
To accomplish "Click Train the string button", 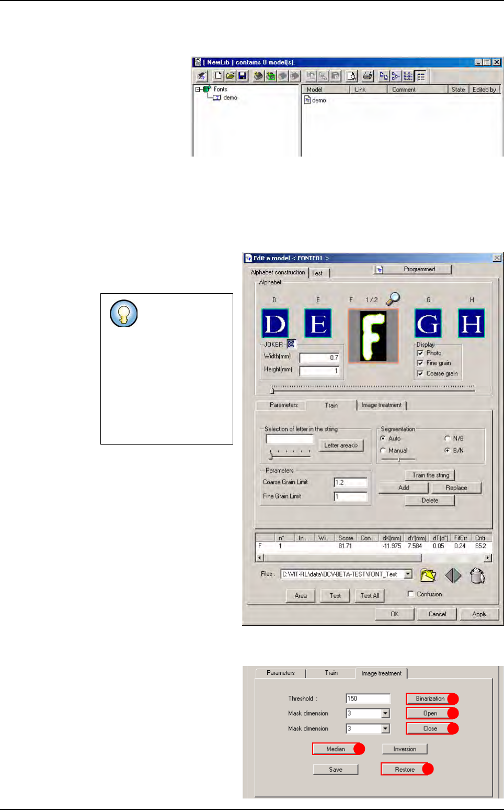I will (430, 475).
